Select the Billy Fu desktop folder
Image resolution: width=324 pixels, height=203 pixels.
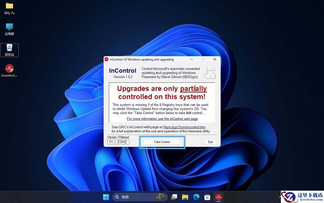pyautogui.click(x=9, y=9)
